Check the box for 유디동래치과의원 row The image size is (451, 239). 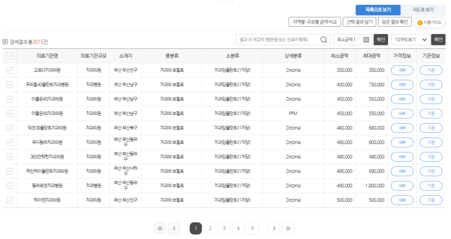pyautogui.click(x=10, y=142)
